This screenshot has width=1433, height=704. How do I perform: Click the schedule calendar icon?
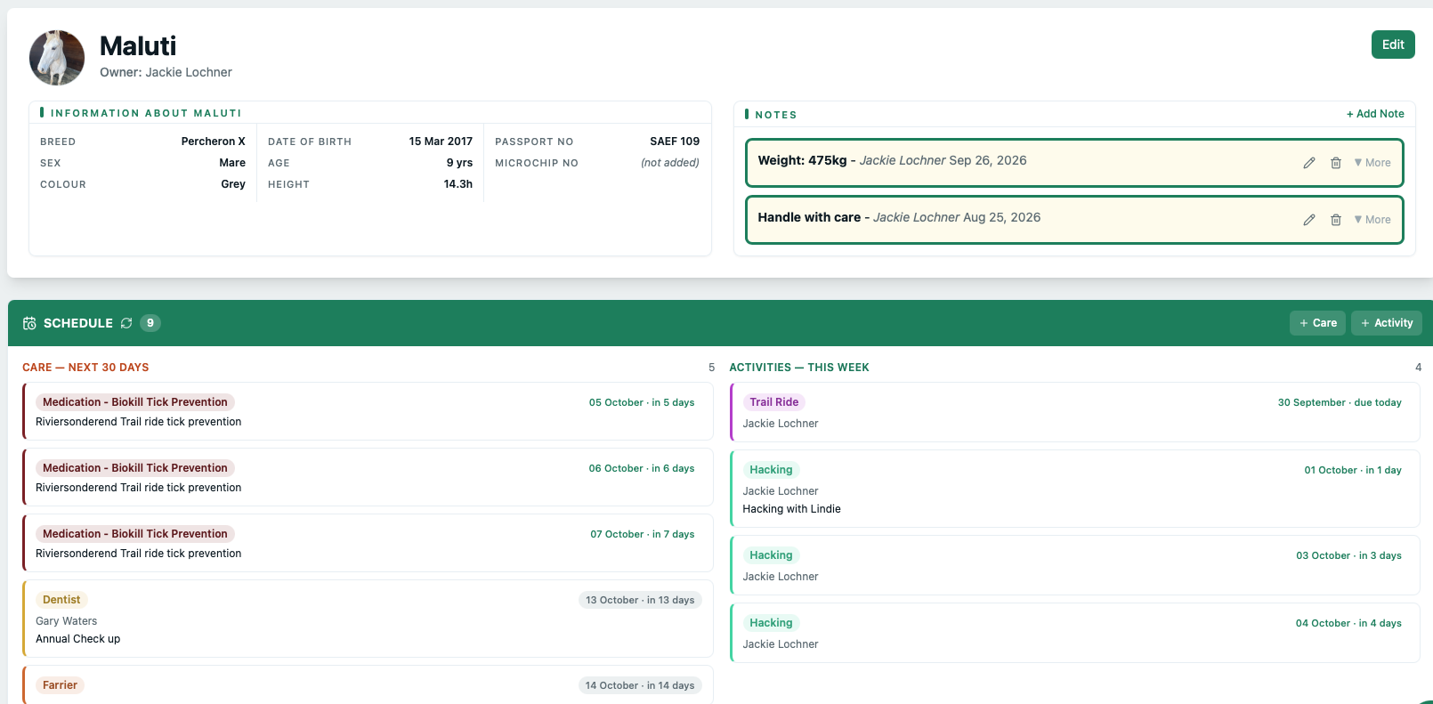tap(29, 323)
